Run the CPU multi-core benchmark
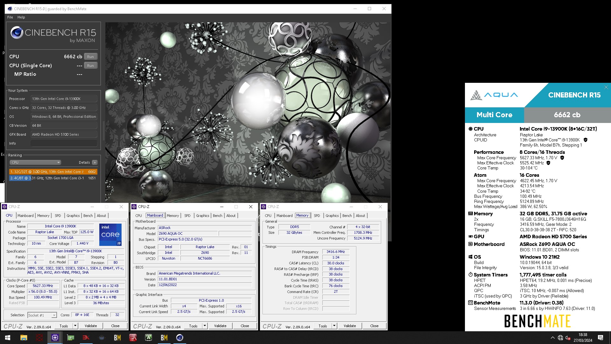The width and height of the screenshot is (611, 344). (x=91, y=57)
